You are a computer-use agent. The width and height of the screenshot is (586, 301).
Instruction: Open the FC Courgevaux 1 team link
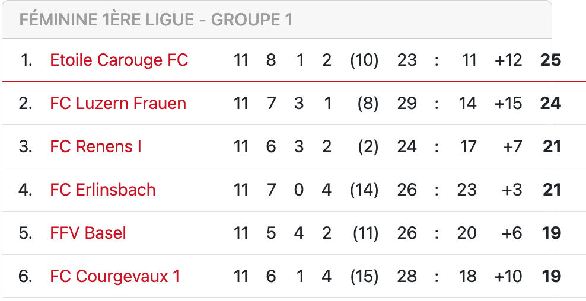(115, 276)
